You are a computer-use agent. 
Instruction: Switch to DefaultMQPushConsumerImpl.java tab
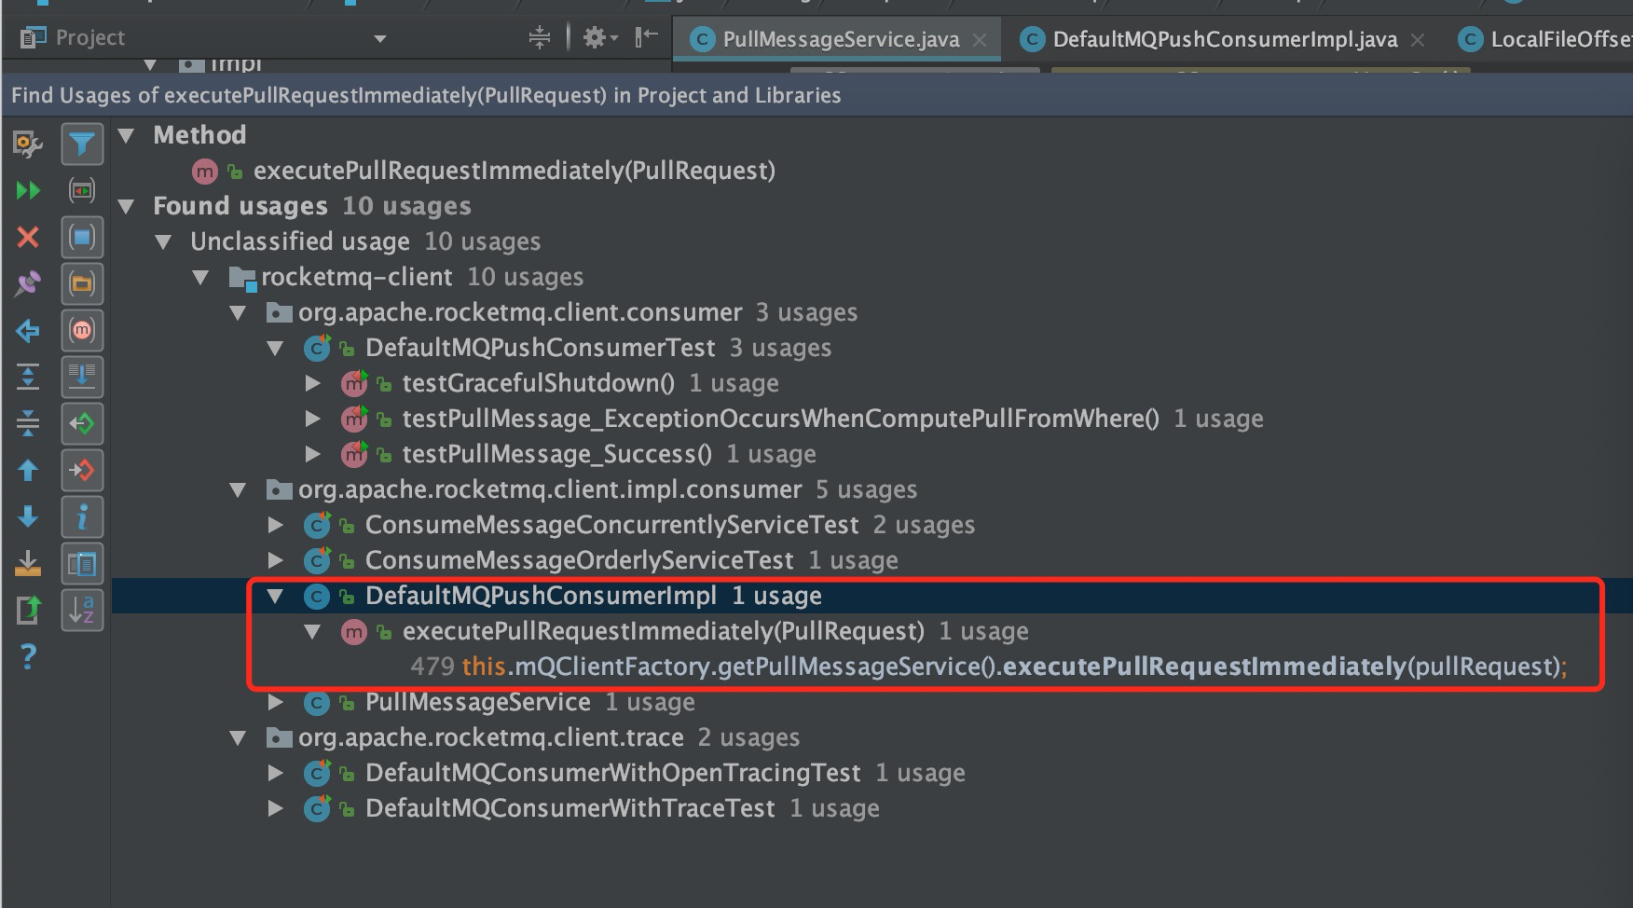(1224, 39)
